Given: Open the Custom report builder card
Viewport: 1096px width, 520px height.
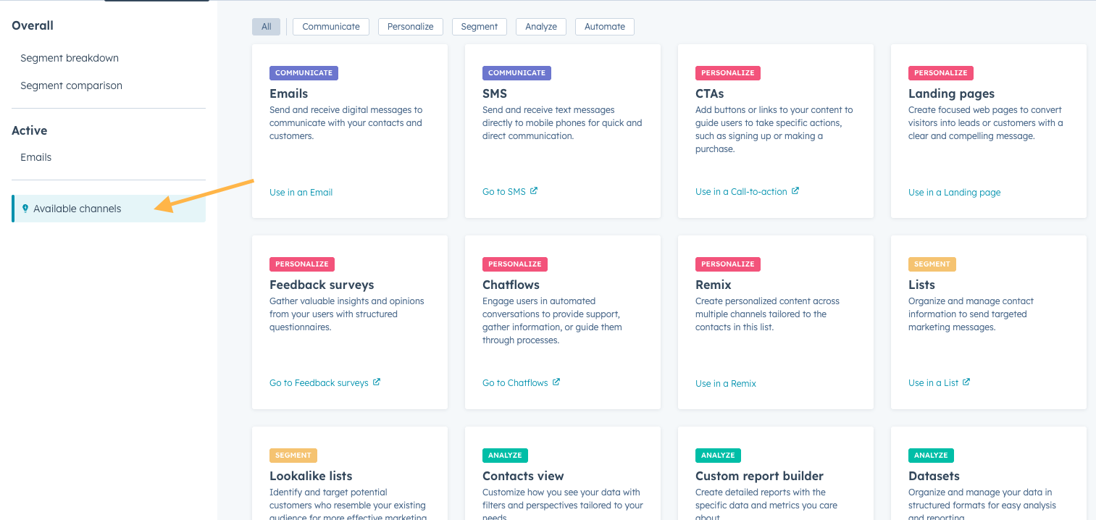Looking at the screenshot, I should point(759,476).
